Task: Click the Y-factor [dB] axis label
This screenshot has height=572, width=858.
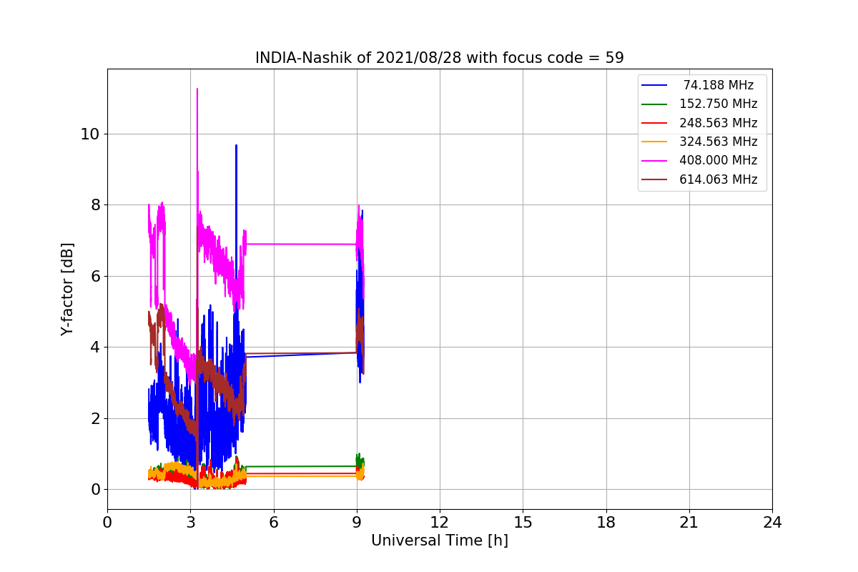Action: (67, 289)
